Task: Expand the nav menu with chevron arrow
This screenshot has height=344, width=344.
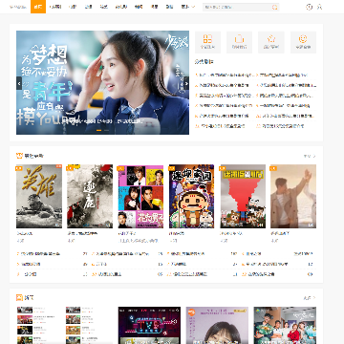Action: point(188,7)
